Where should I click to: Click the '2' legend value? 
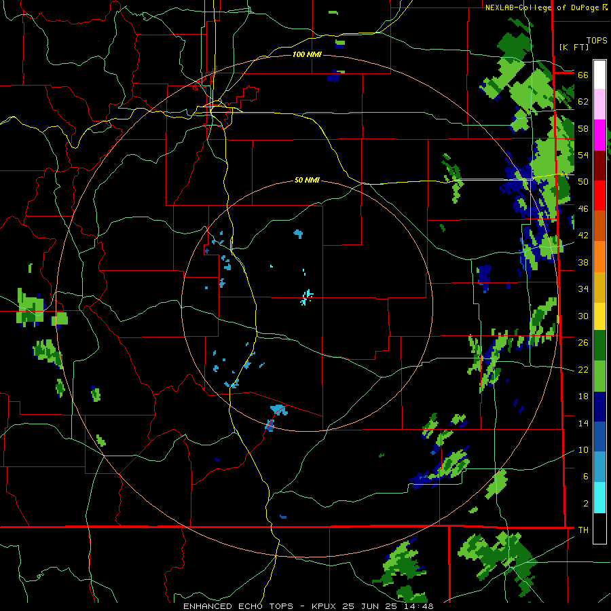click(x=586, y=504)
